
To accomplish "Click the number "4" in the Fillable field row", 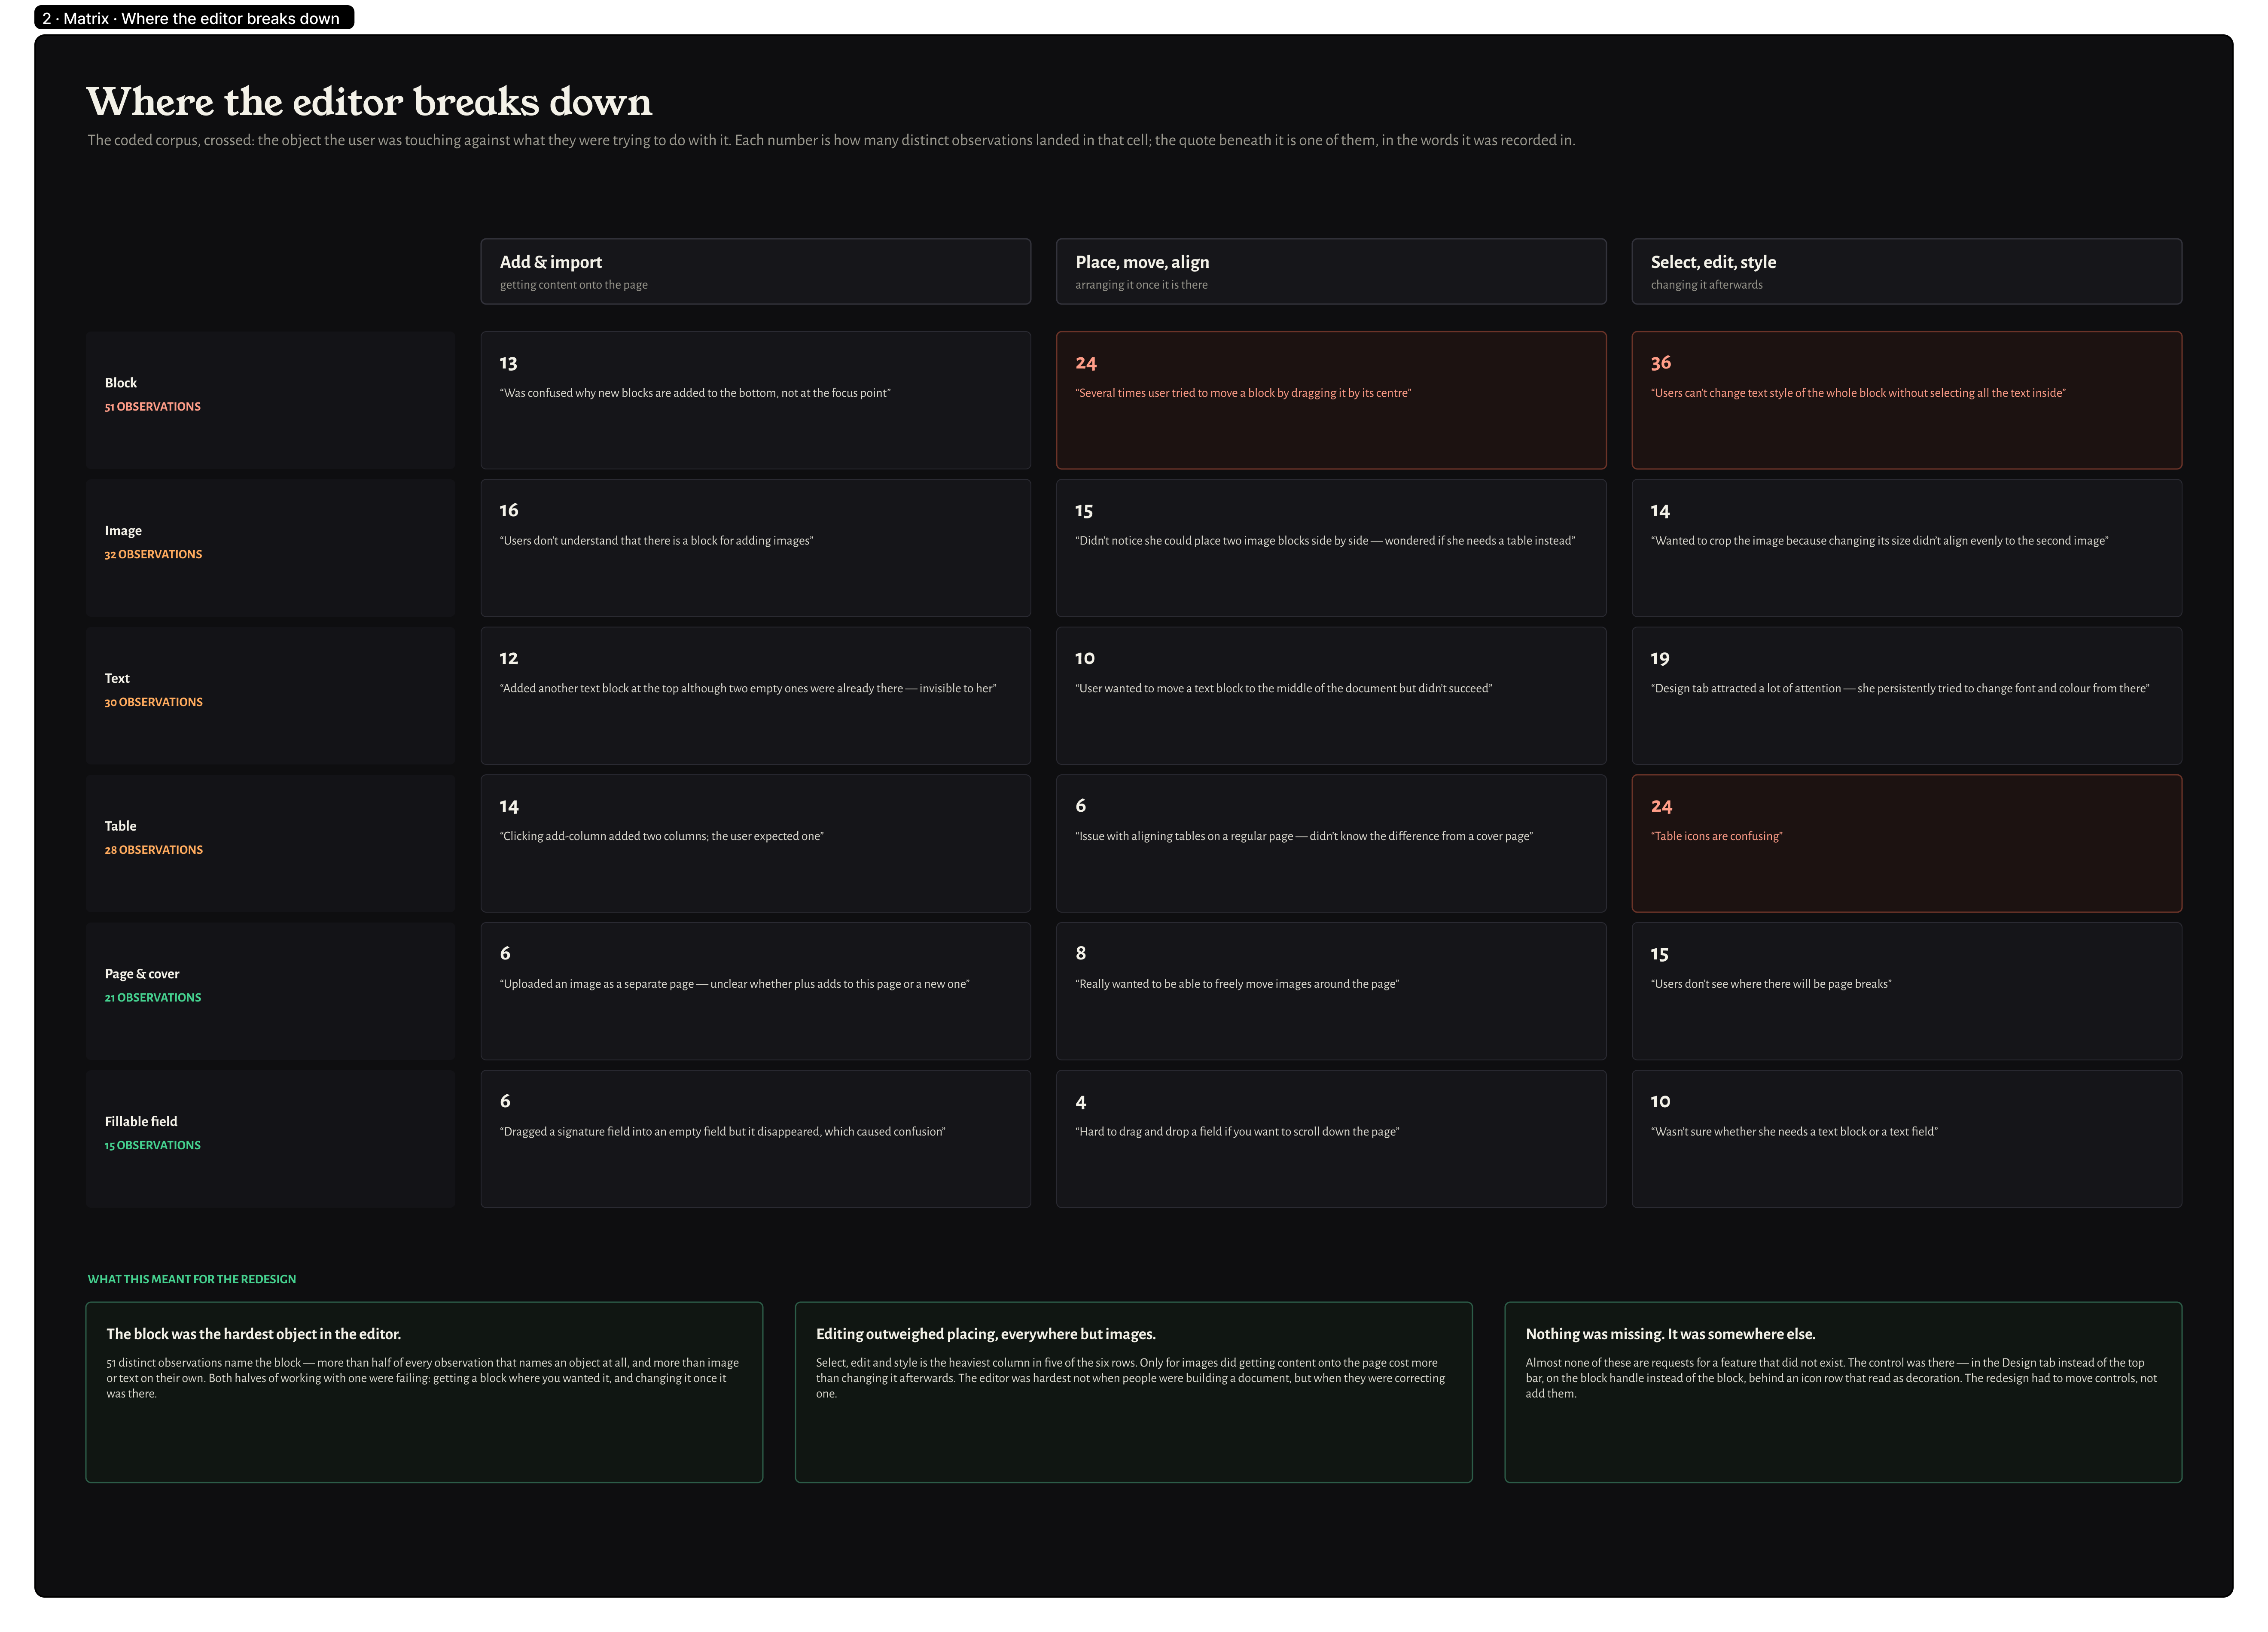I will tap(1081, 1103).
